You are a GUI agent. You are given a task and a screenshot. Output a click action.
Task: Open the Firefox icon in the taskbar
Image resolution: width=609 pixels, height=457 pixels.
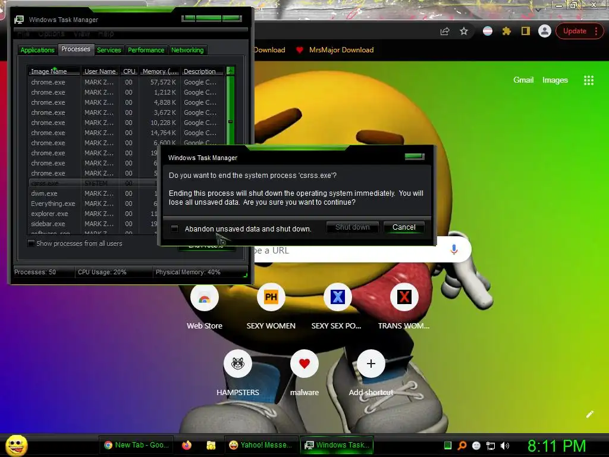tap(187, 445)
